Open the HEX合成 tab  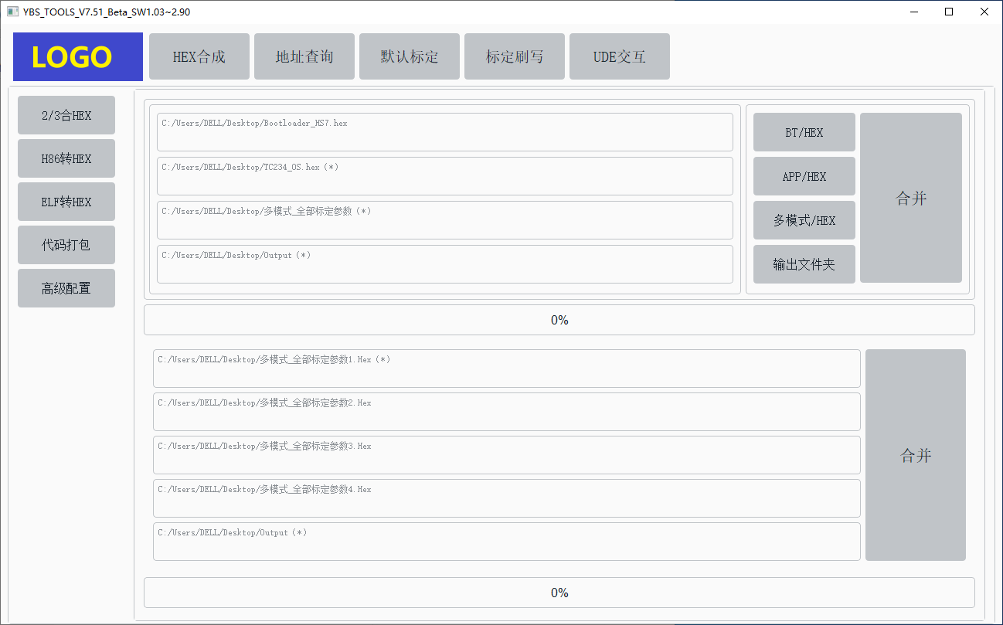(199, 56)
